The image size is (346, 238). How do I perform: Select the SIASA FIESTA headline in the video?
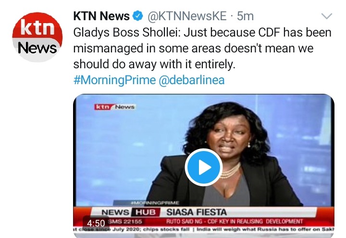[x=197, y=213]
